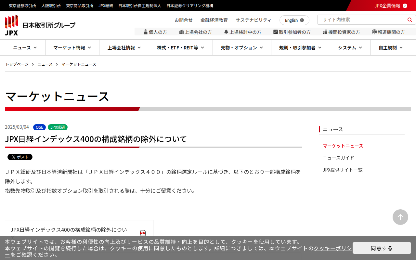Click the ニュース breadcrumb link

(x=45, y=64)
